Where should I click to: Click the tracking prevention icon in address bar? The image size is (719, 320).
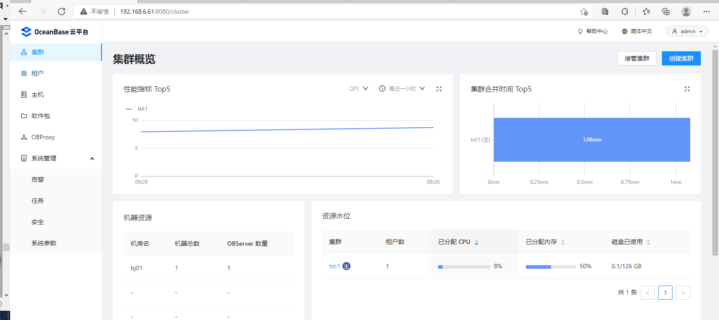tap(605, 11)
